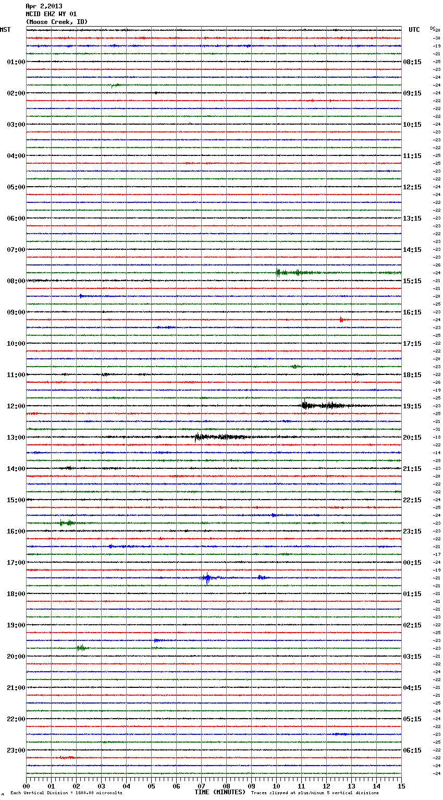Select the green burst below the 19:00 trace near minute 02
The height and width of the screenshot is (800, 443).
point(82,648)
